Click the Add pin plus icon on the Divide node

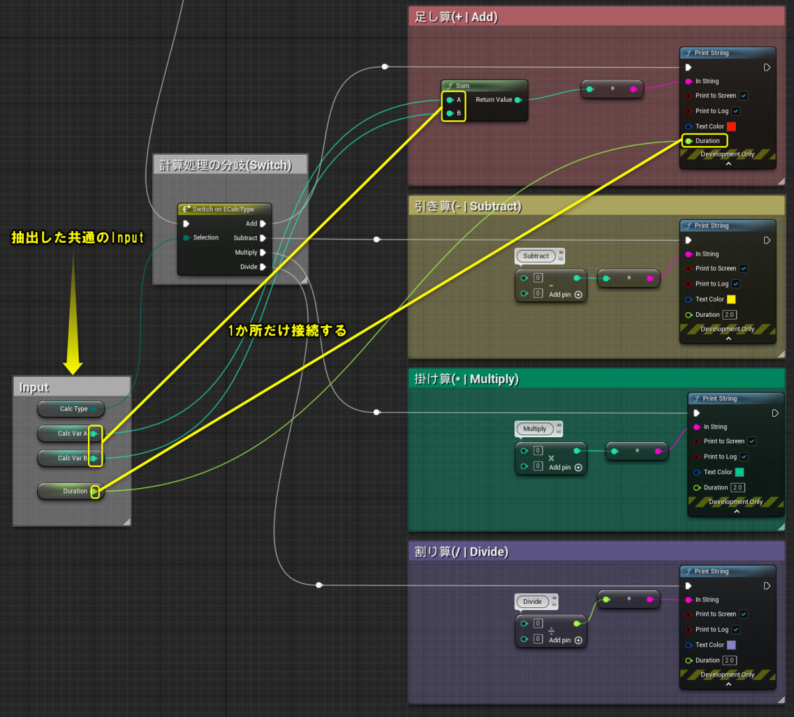point(578,640)
